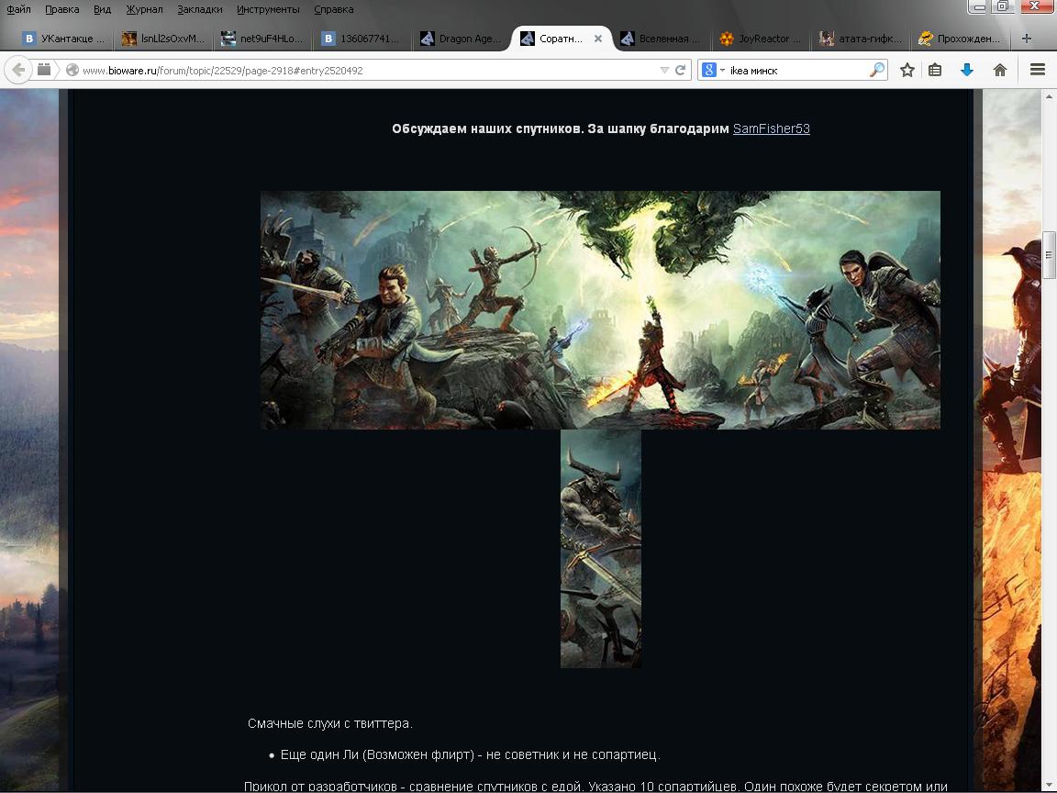Click the wide Dragon Age companions banner
Image resolution: width=1057 pixels, height=793 pixels.
600,309
